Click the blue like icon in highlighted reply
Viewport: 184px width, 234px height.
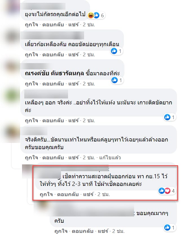pos(161,191)
